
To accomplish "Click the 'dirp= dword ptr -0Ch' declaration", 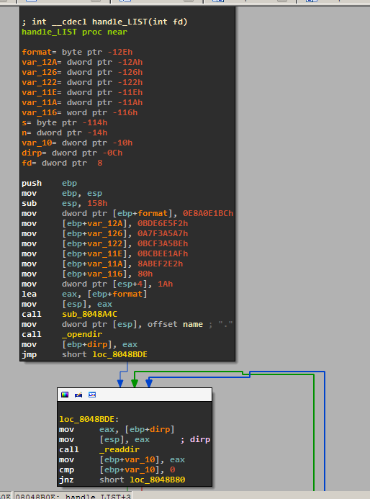I will pos(72,153).
